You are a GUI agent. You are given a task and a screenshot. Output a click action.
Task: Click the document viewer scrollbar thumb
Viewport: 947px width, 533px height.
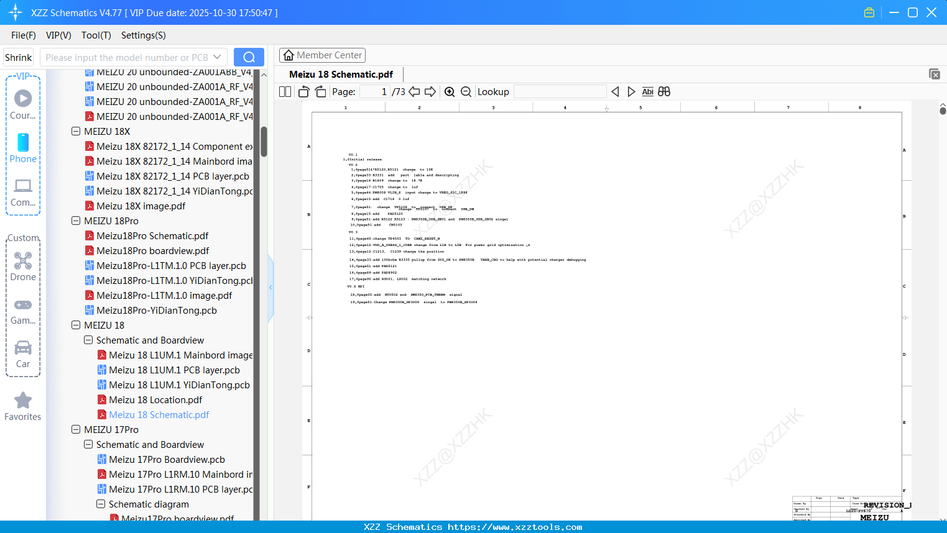(x=943, y=111)
